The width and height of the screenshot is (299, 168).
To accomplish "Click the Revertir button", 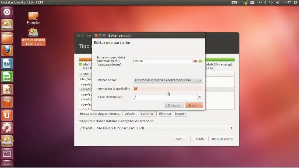I will tap(181, 113).
